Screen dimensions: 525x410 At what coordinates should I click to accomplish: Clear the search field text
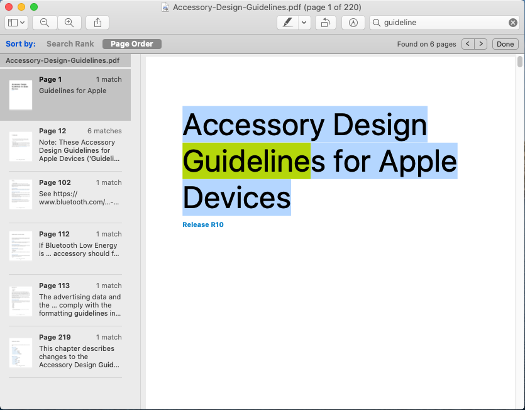pos(512,23)
